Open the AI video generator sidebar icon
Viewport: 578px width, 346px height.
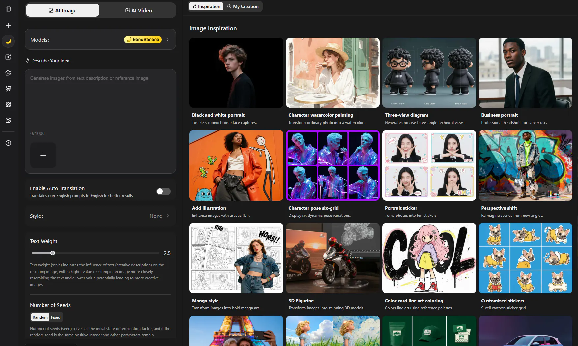8,57
